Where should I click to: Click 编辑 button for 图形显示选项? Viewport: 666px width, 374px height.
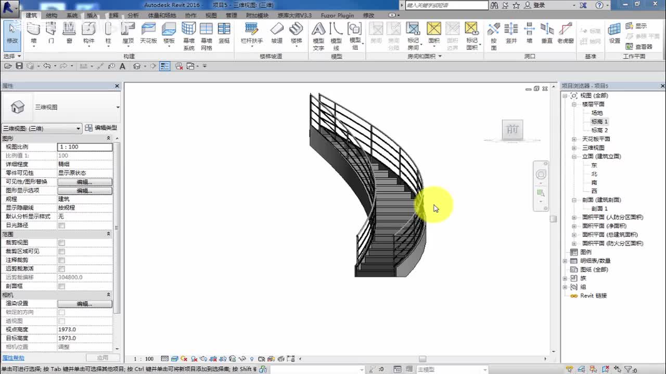(x=84, y=191)
